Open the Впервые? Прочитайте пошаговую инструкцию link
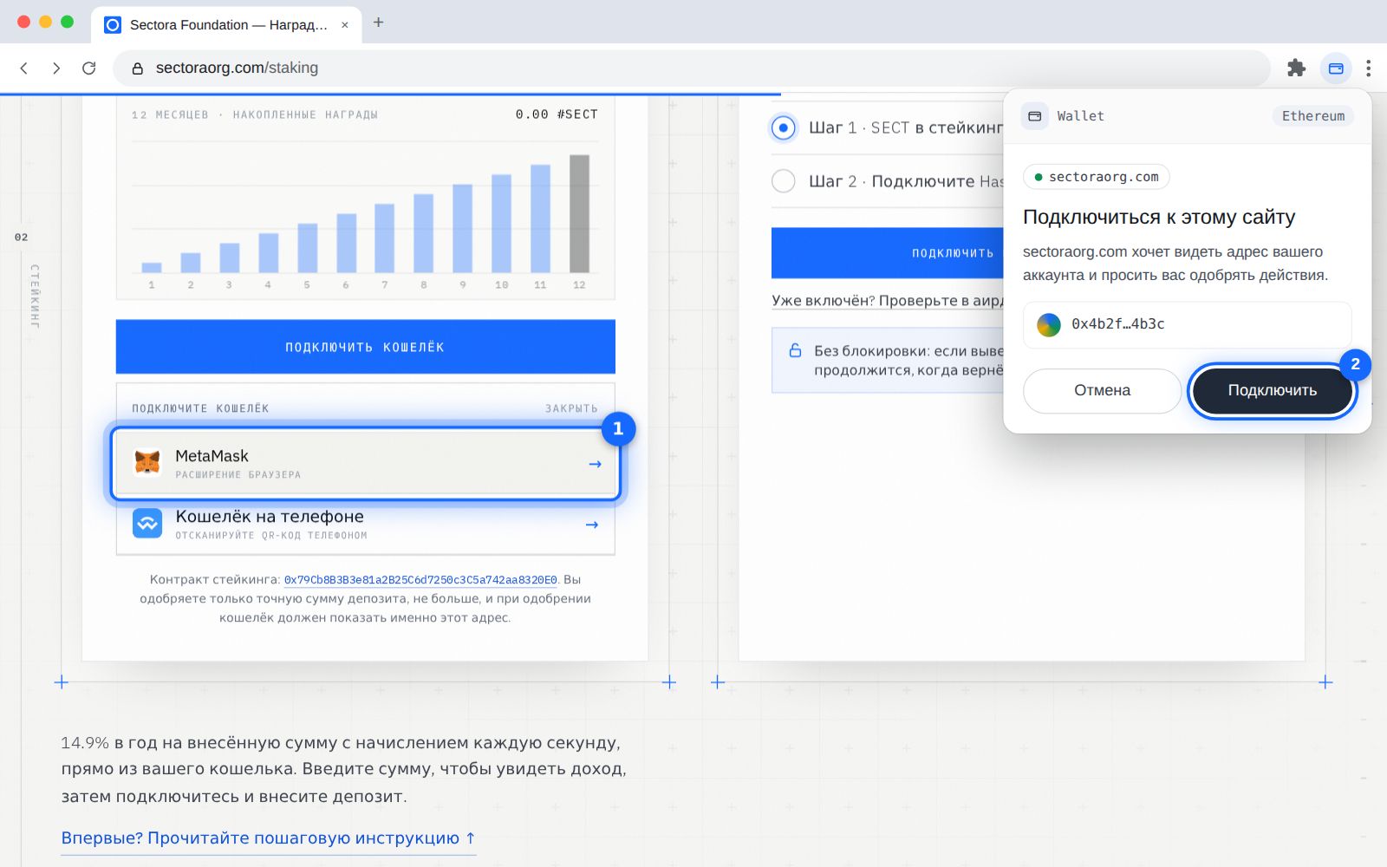The image size is (1387, 867). (268, 838)
